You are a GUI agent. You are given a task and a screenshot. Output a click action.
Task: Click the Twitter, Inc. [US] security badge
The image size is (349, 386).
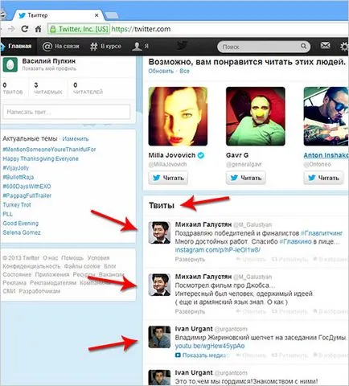coord(79,29)
